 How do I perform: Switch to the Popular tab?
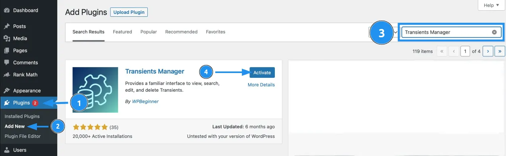[x=149, y=32]
